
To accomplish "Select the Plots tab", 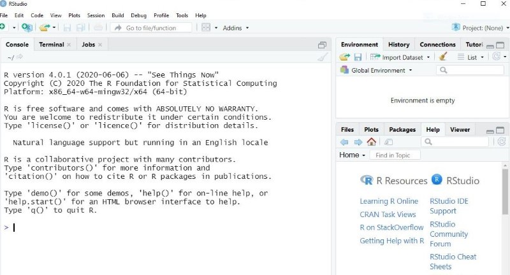I will pyautogui.click(x=371, y=130).
